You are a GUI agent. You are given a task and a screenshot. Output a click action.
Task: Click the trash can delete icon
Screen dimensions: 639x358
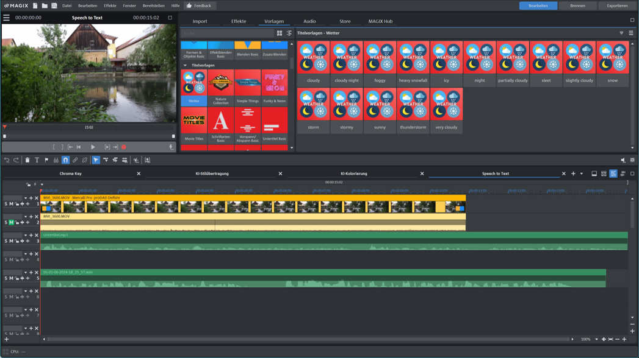27,160
